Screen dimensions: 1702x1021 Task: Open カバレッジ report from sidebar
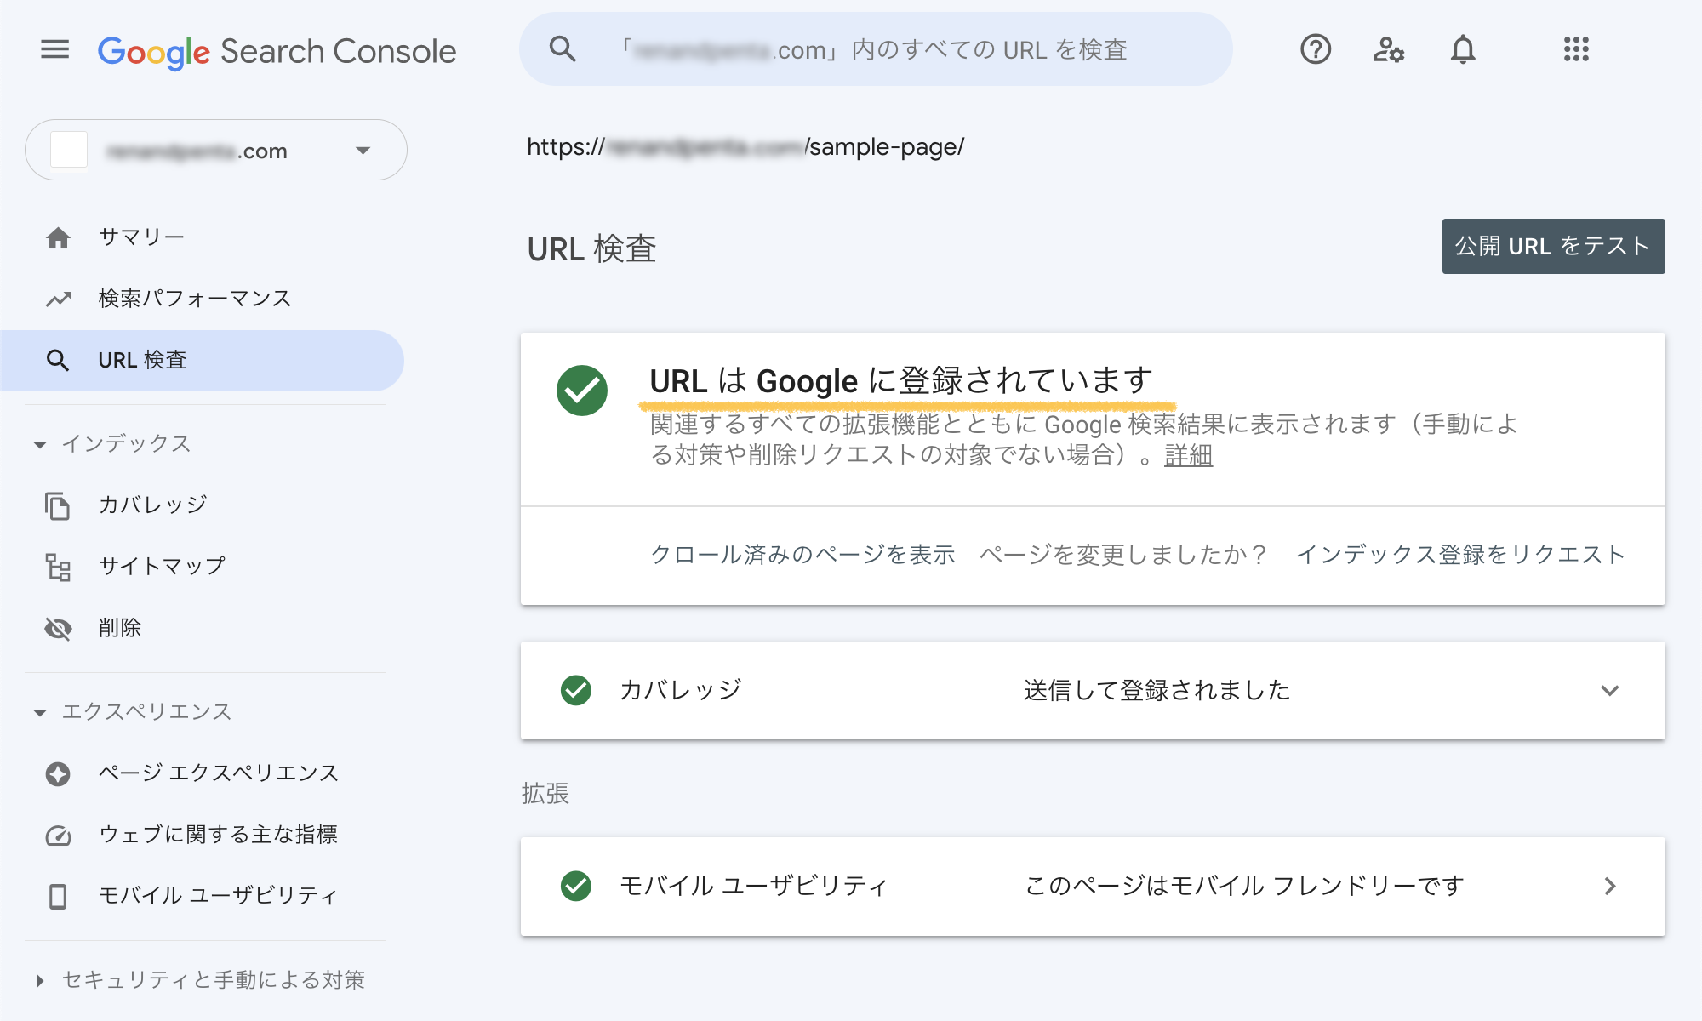pos(153,505)
